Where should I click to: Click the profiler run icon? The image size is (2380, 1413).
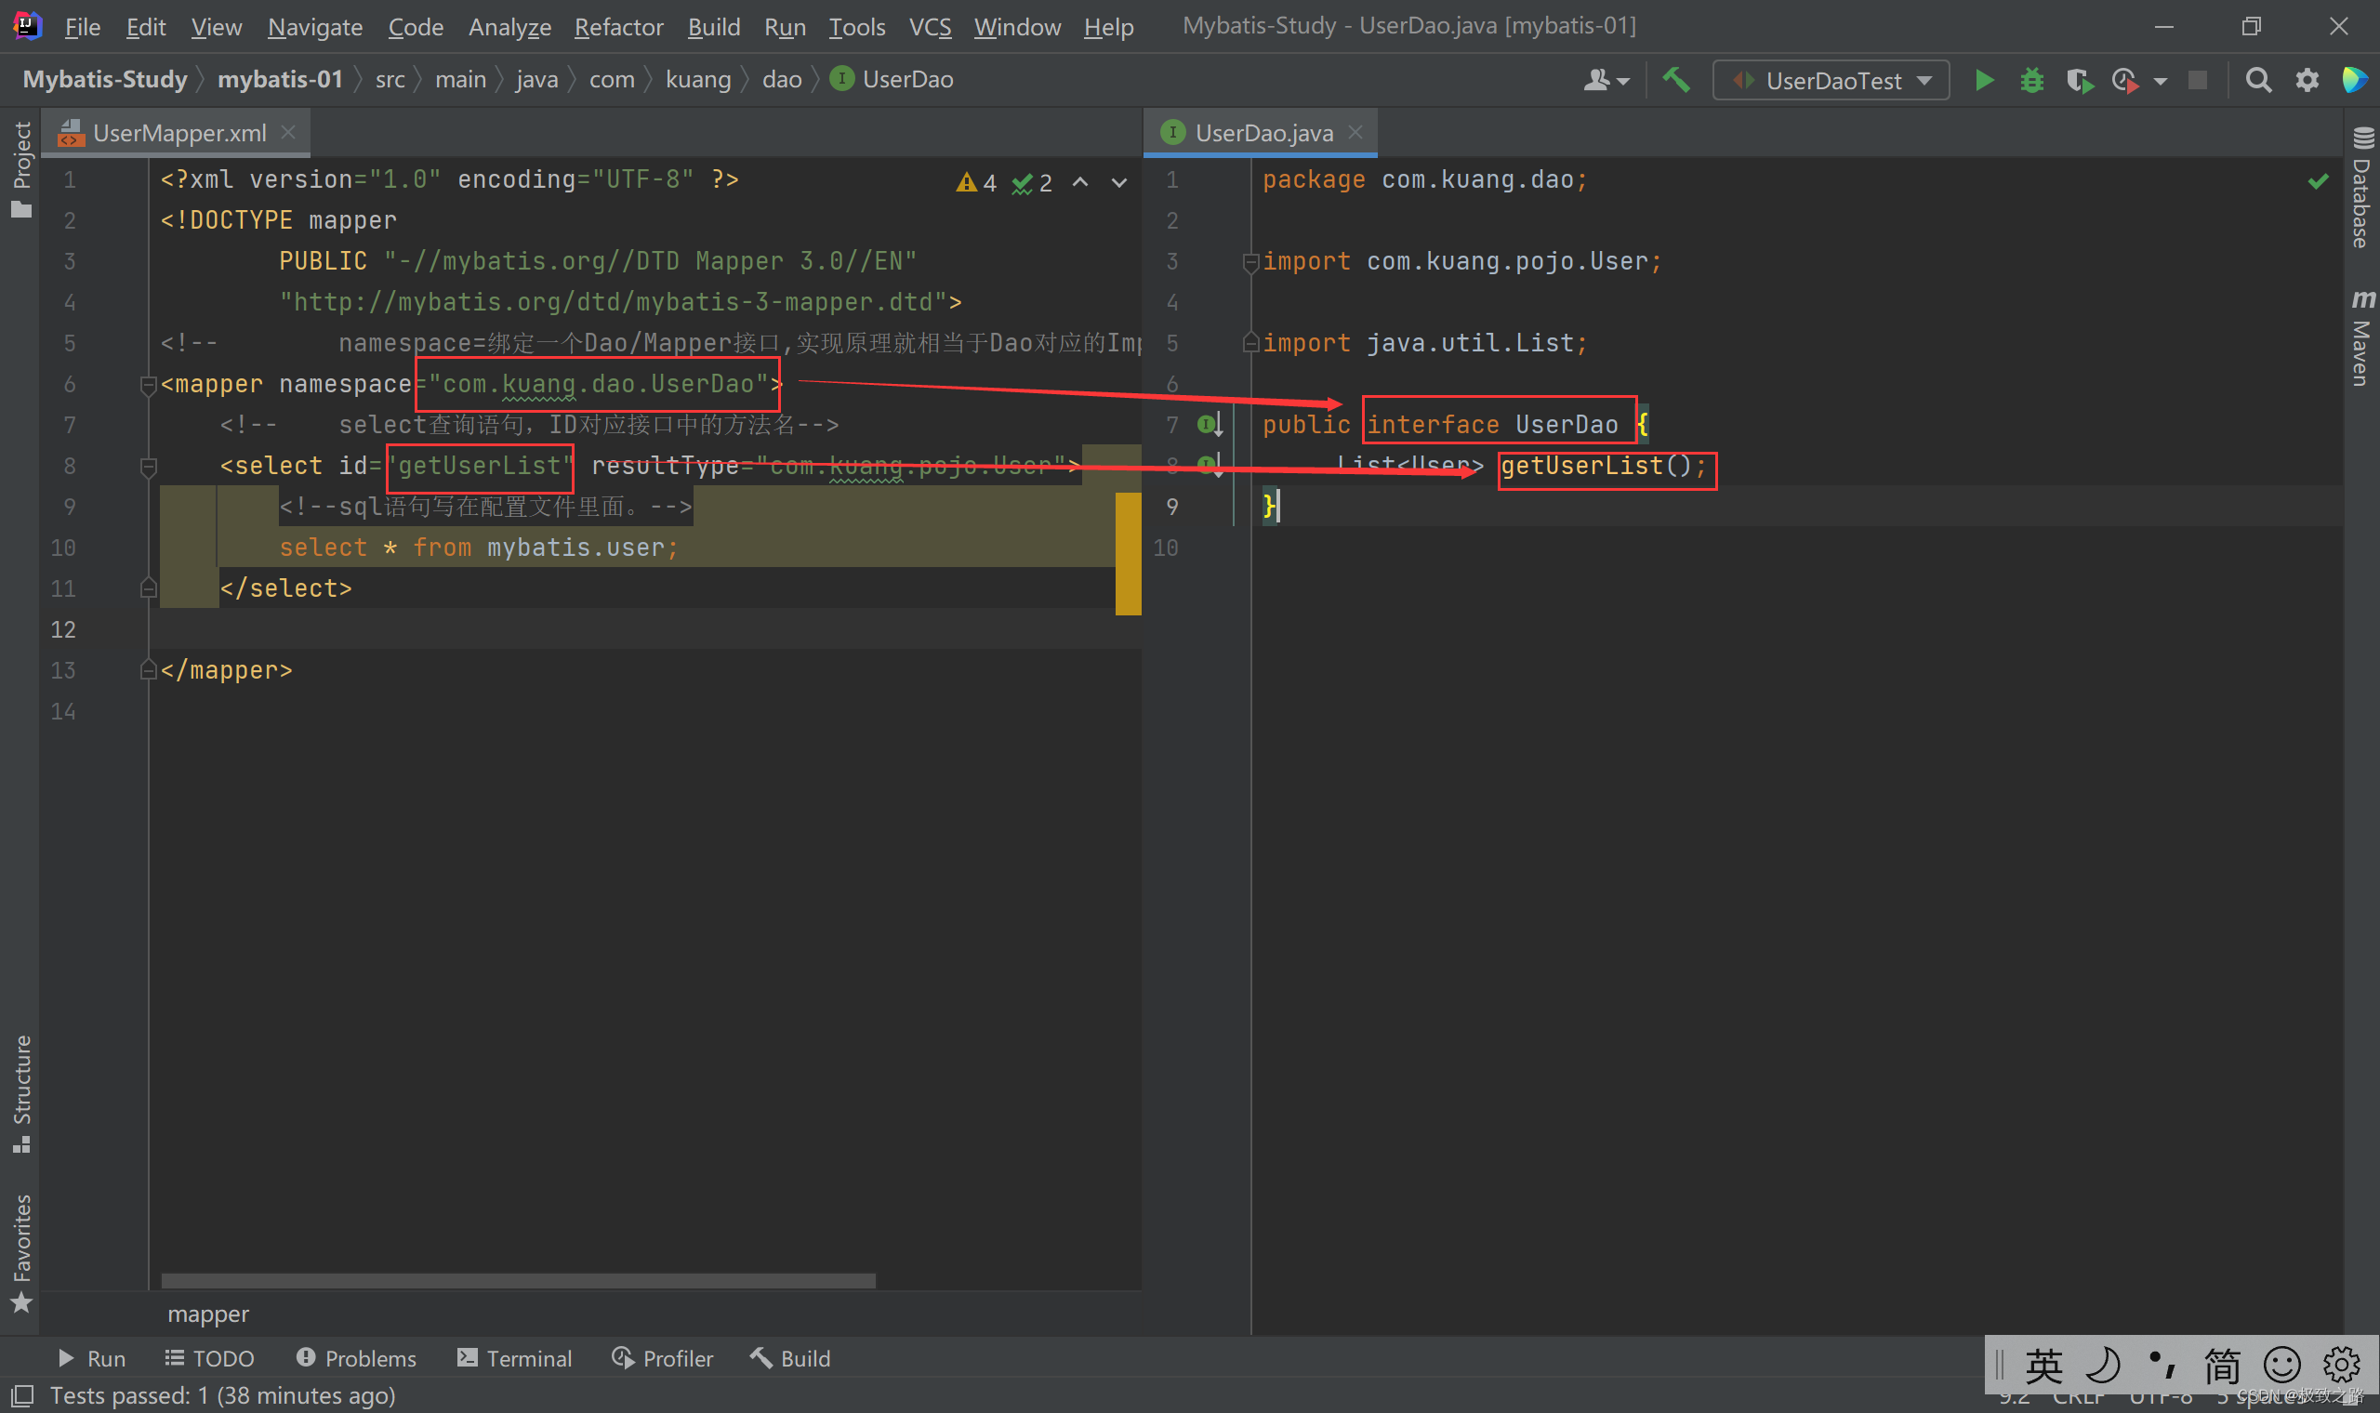tap(2124, 81)
